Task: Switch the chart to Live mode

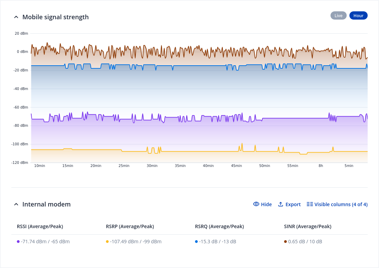Action: (338, 15)
